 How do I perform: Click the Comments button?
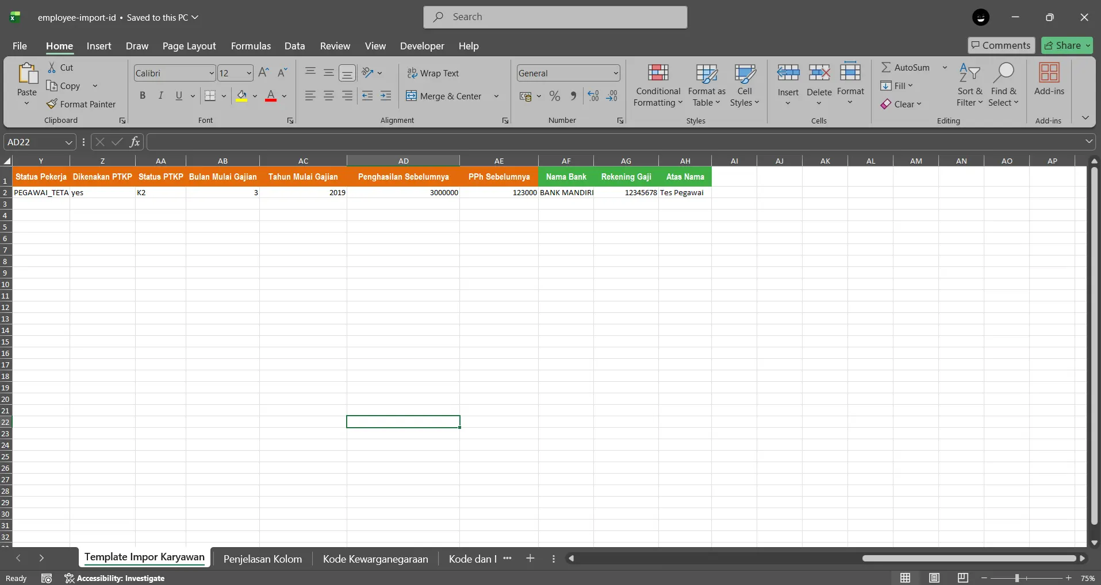click(1000, 45)
